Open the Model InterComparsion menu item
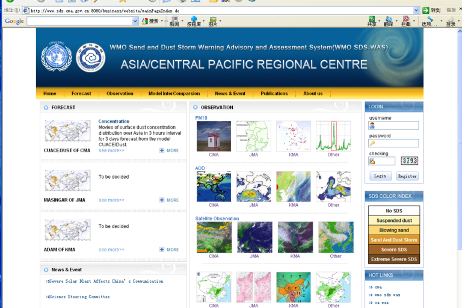Viewport: 462px width, 308px height. point(174,93)
